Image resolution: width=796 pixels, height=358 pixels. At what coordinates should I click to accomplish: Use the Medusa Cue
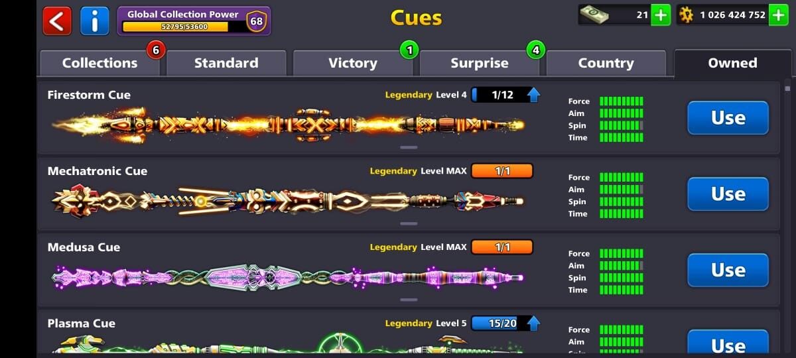(x=728, y=270)
